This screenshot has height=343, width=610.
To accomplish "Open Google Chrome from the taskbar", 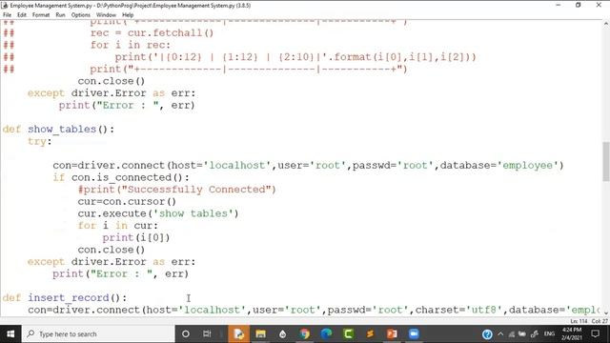I will tap(305, 334).
